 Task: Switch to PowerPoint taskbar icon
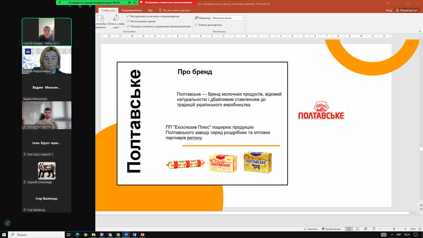[x=142, y=235]
